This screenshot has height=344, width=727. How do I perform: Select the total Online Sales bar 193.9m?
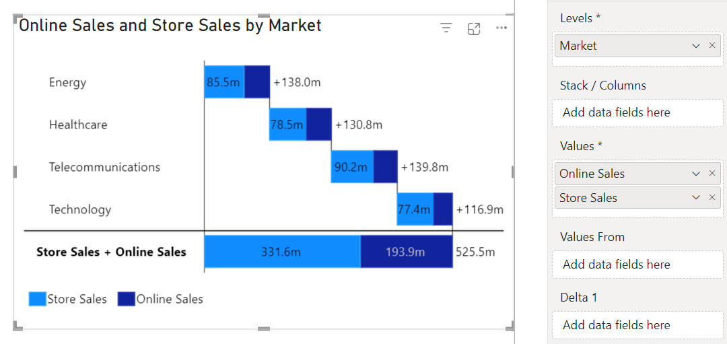pos(406,252)
